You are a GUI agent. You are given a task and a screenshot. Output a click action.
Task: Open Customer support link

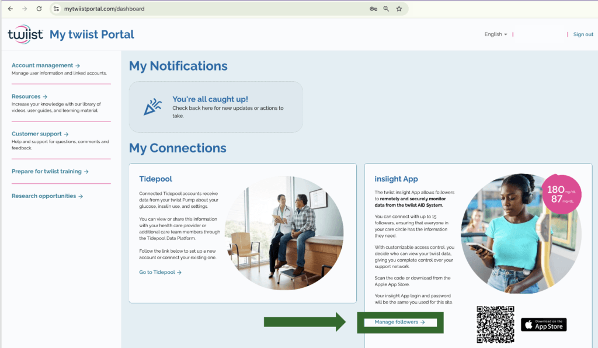(x=40, y=134)
